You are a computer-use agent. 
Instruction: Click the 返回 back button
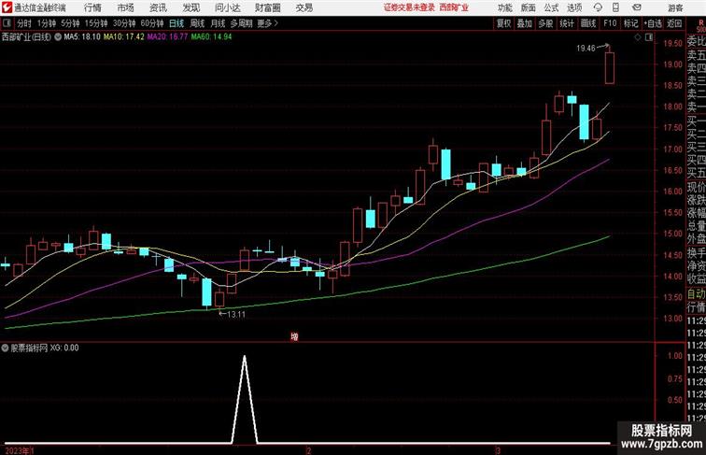[674, 23]
